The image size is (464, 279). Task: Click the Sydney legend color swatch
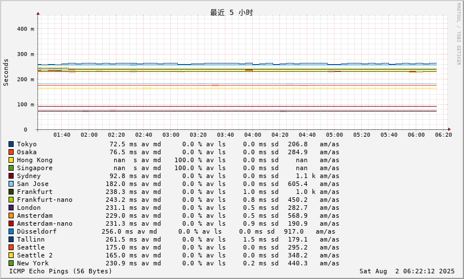(x=11, y=176)
